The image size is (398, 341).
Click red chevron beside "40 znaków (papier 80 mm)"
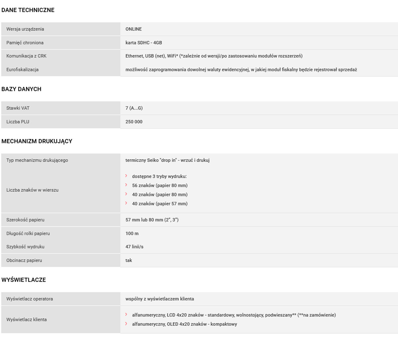pyautogui.click(x=126, y=194)
